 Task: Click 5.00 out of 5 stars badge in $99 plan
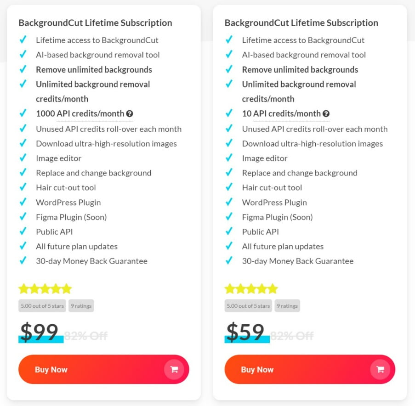[42, 306]
